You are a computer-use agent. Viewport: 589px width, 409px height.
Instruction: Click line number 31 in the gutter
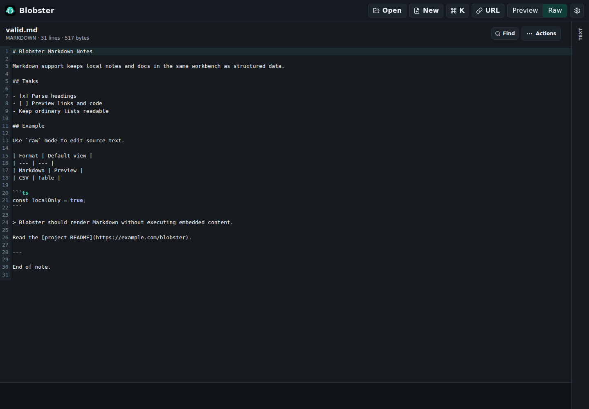(x=5, y=275)
